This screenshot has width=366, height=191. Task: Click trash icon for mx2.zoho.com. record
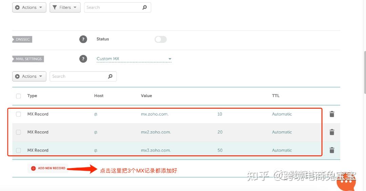[x=332, y=132]
